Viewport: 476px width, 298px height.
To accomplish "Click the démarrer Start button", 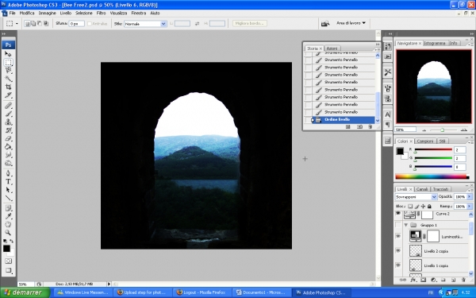I will click(25, 292).
